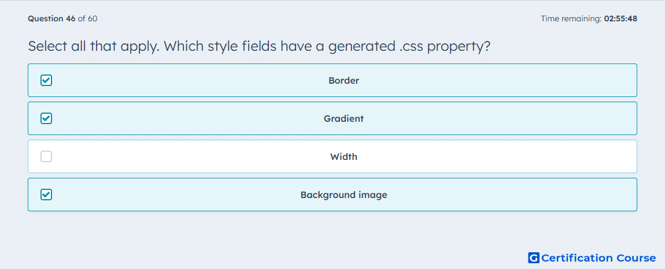Click the "style fields" words in the question
Viewport: 665px width, 269px height.
[x=240, y=46]
